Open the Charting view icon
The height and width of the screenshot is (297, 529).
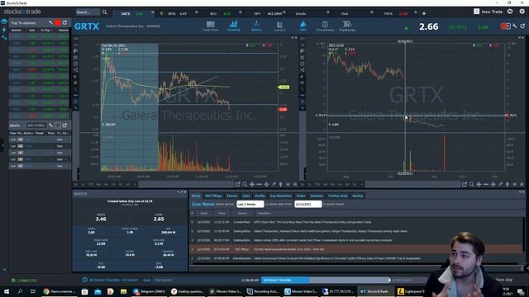coord(233,26)
